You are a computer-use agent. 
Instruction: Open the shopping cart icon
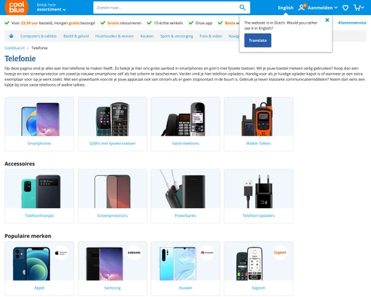[x=357, y=8]
